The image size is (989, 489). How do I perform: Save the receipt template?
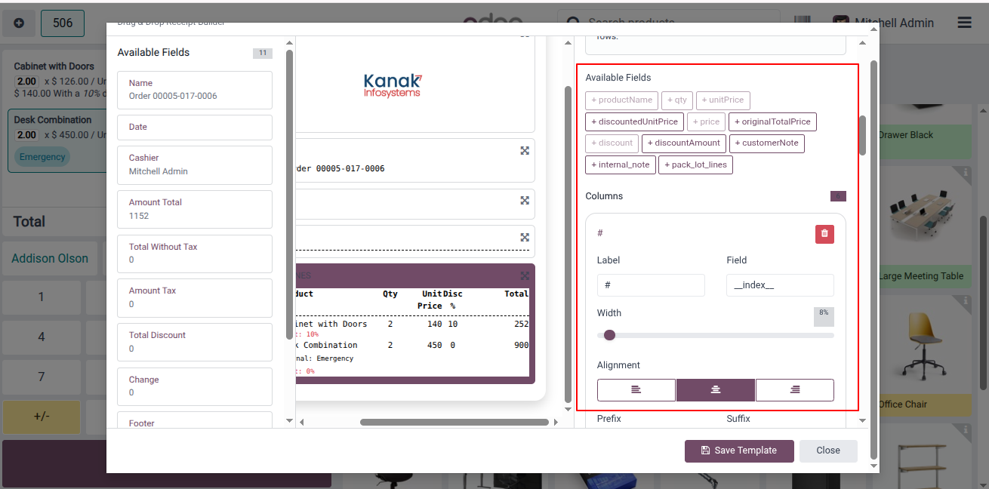(x=739, y=451)
